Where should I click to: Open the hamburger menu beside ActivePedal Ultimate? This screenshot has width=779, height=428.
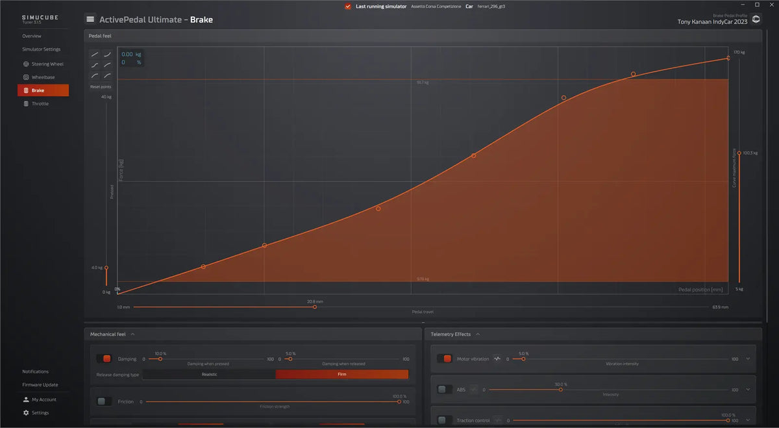pyautogui.click(x=90, y=19)
